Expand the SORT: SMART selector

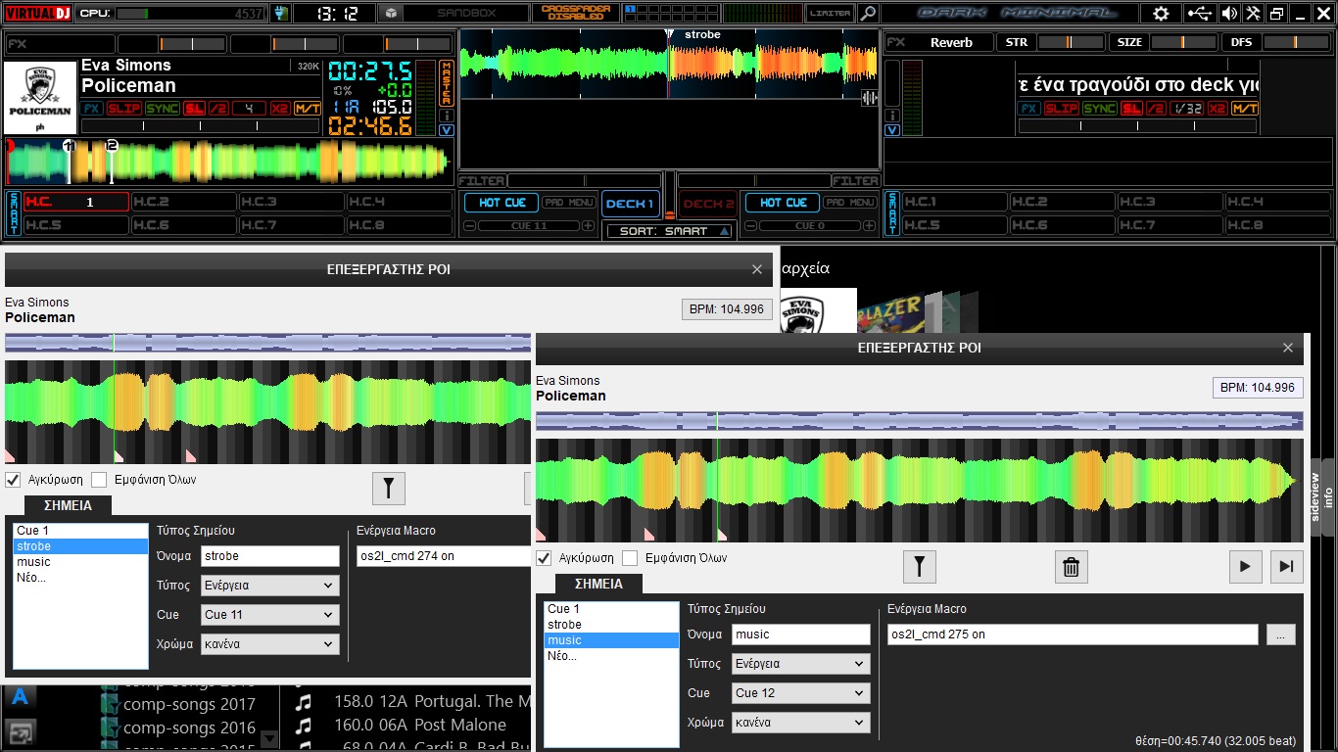[669, 231]
